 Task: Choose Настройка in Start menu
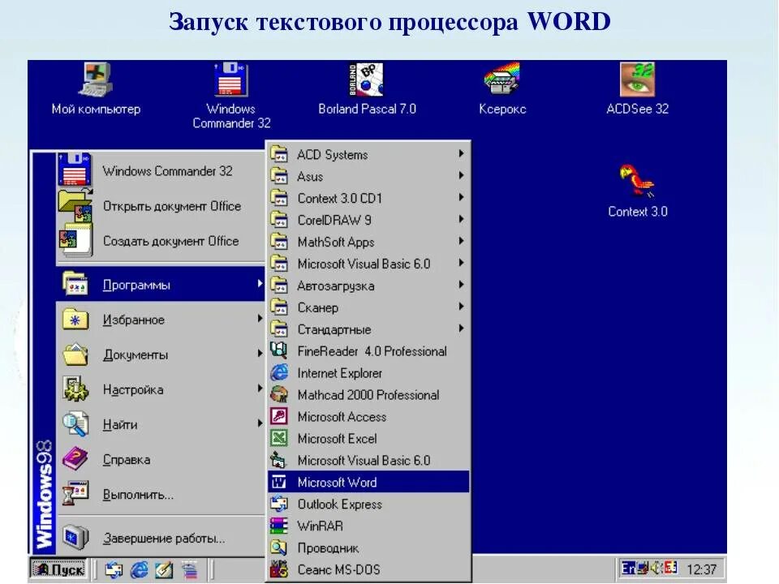tap(160, 389)
